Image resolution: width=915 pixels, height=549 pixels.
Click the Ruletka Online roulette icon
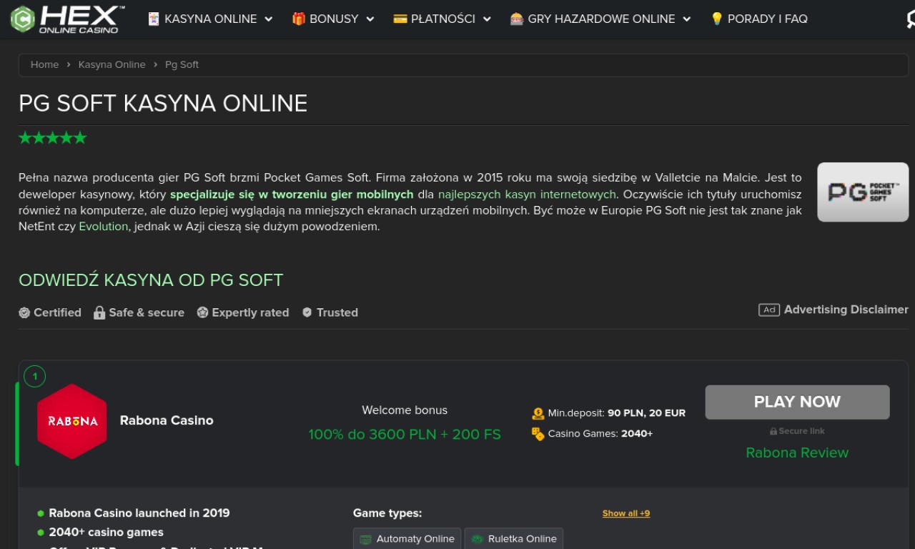click(477, 539)
